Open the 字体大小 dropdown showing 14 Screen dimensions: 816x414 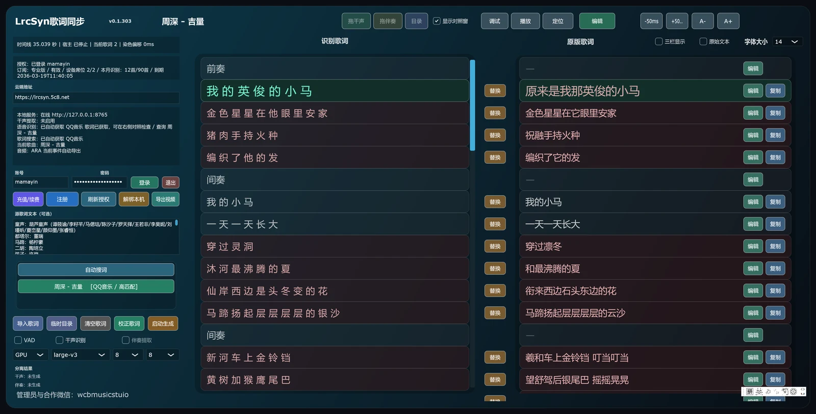(787, 42)
